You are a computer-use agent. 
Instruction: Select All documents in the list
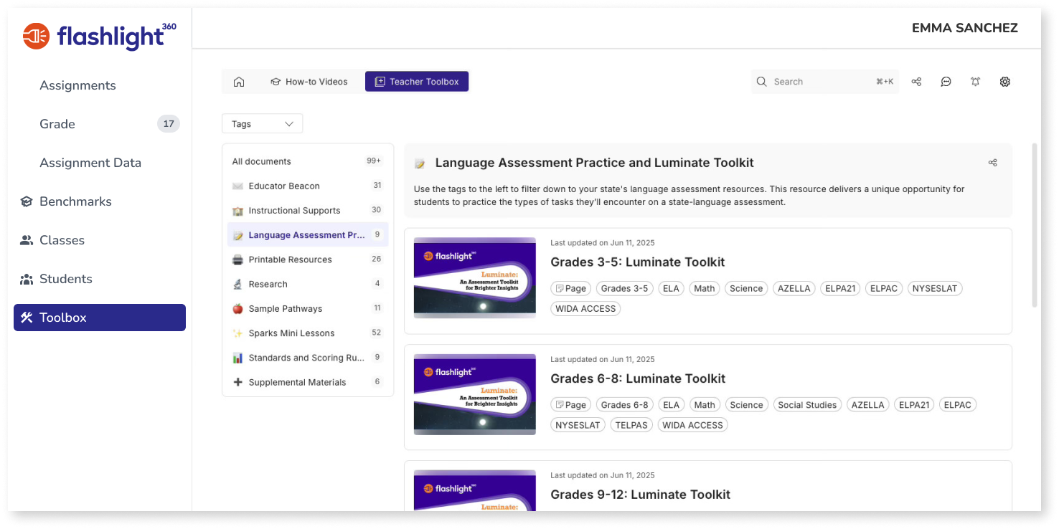308,161
